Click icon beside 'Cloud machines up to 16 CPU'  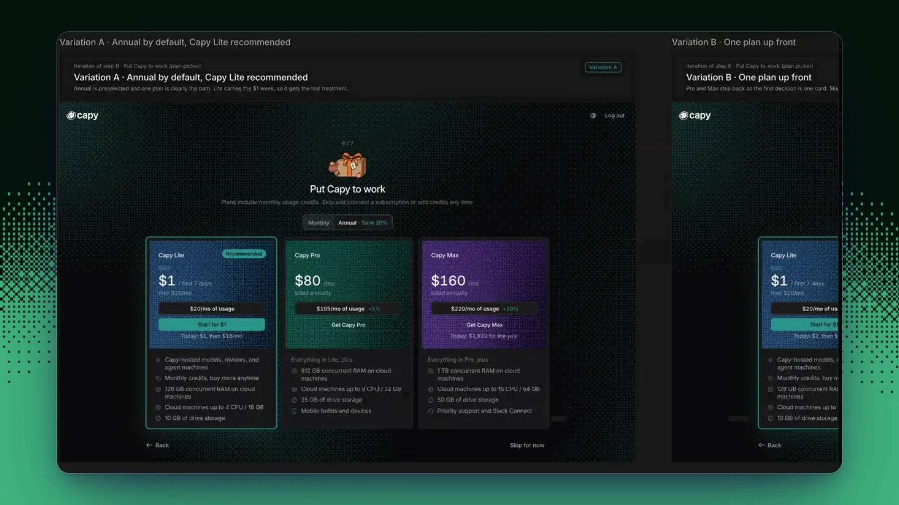tap(430, 389)
